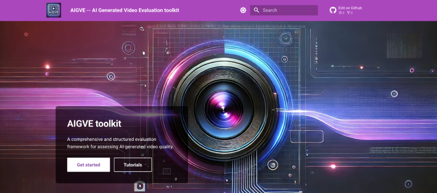Open the Edit on Github link

(x=350, y=8)
